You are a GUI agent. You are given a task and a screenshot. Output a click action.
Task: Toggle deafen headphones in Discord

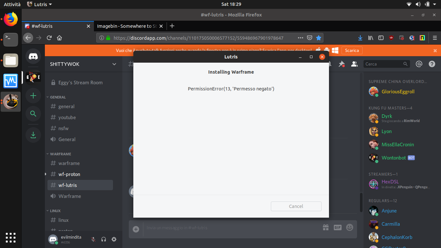(104, 239)
